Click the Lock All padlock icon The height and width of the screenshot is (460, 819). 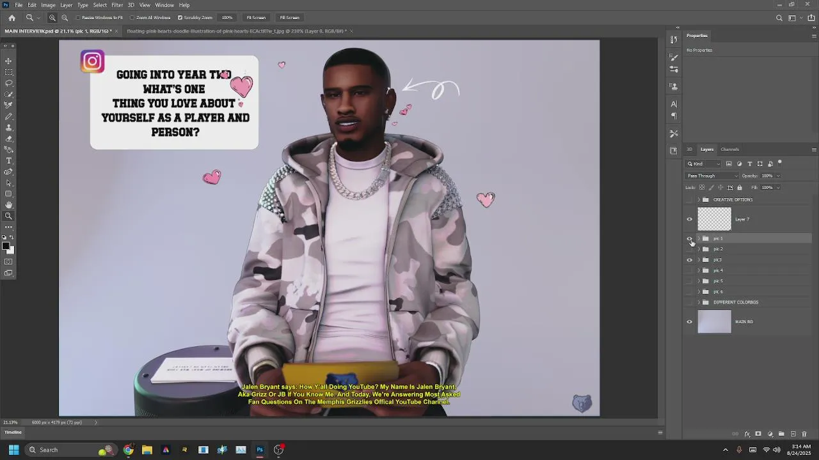click(x=740, y=188)
